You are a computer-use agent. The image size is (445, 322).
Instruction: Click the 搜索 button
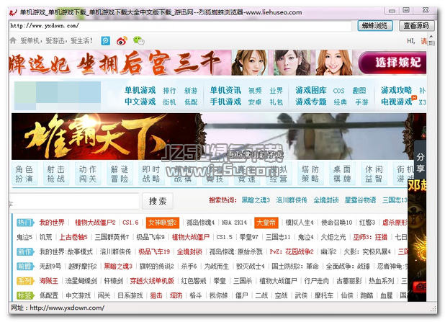pyautogui.click(x=158, y=201)
